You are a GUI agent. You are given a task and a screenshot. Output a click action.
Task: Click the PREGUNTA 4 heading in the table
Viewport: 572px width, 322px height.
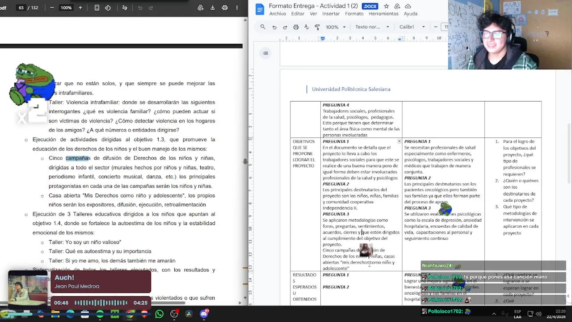(x=336, y=105)
